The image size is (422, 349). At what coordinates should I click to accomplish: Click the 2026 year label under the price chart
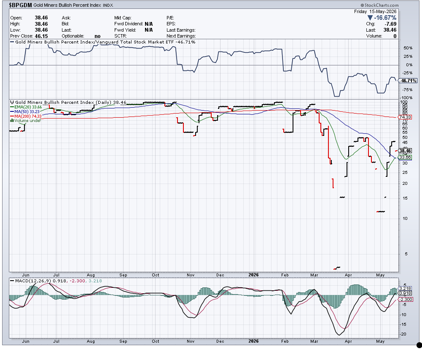[x=253, y=275]
